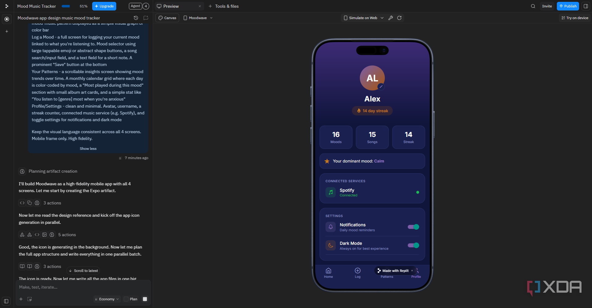Edit avatar with pencil badge icon

point(381,87)
